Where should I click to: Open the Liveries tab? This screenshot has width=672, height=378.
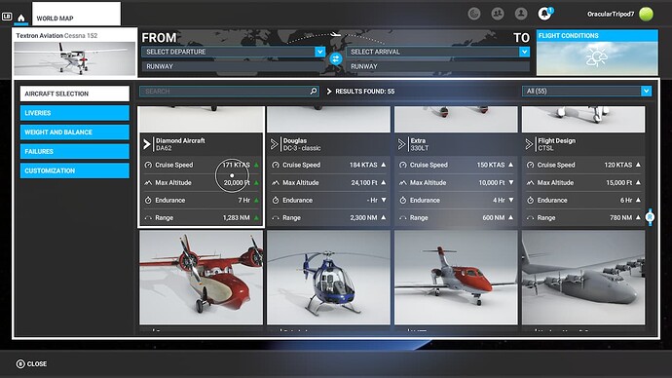(x=75, y=113)
